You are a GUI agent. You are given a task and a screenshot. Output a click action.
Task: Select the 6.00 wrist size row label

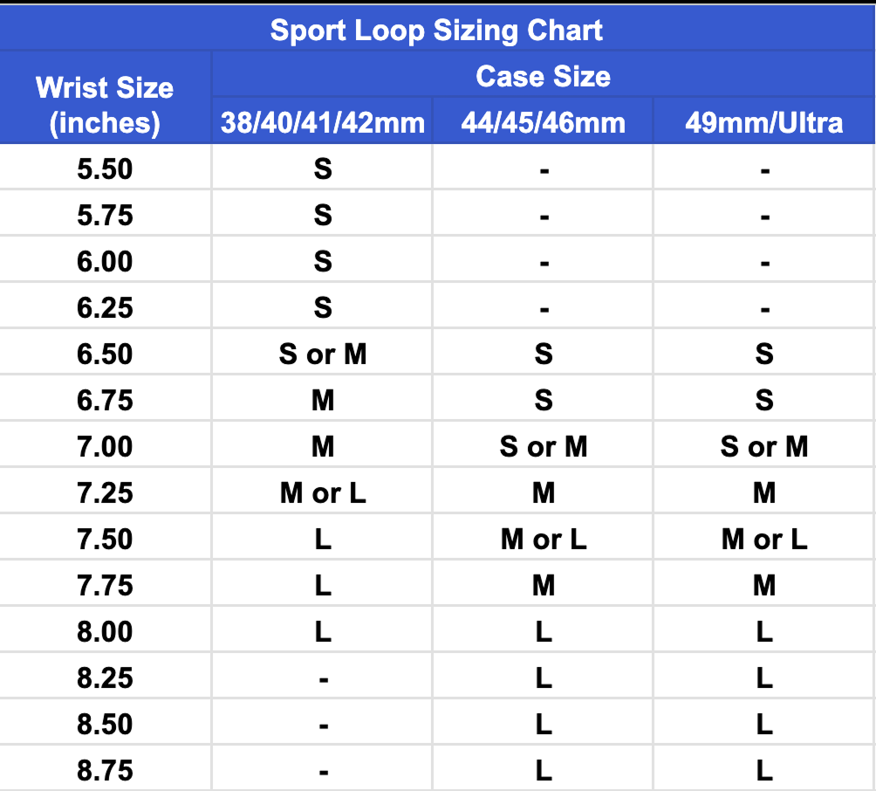coord(105,261)
